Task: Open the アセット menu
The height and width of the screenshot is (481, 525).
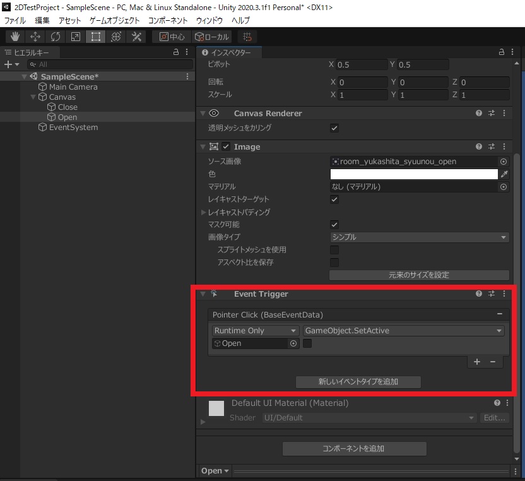Action: point(69,20)
